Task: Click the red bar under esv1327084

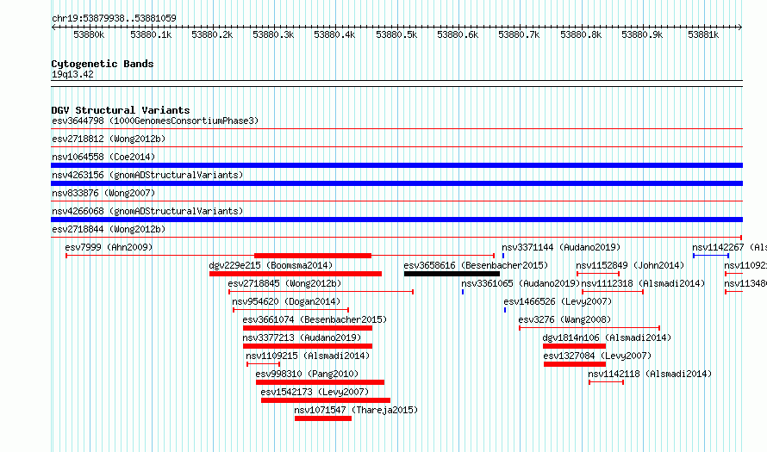Action: pos(575,364)
